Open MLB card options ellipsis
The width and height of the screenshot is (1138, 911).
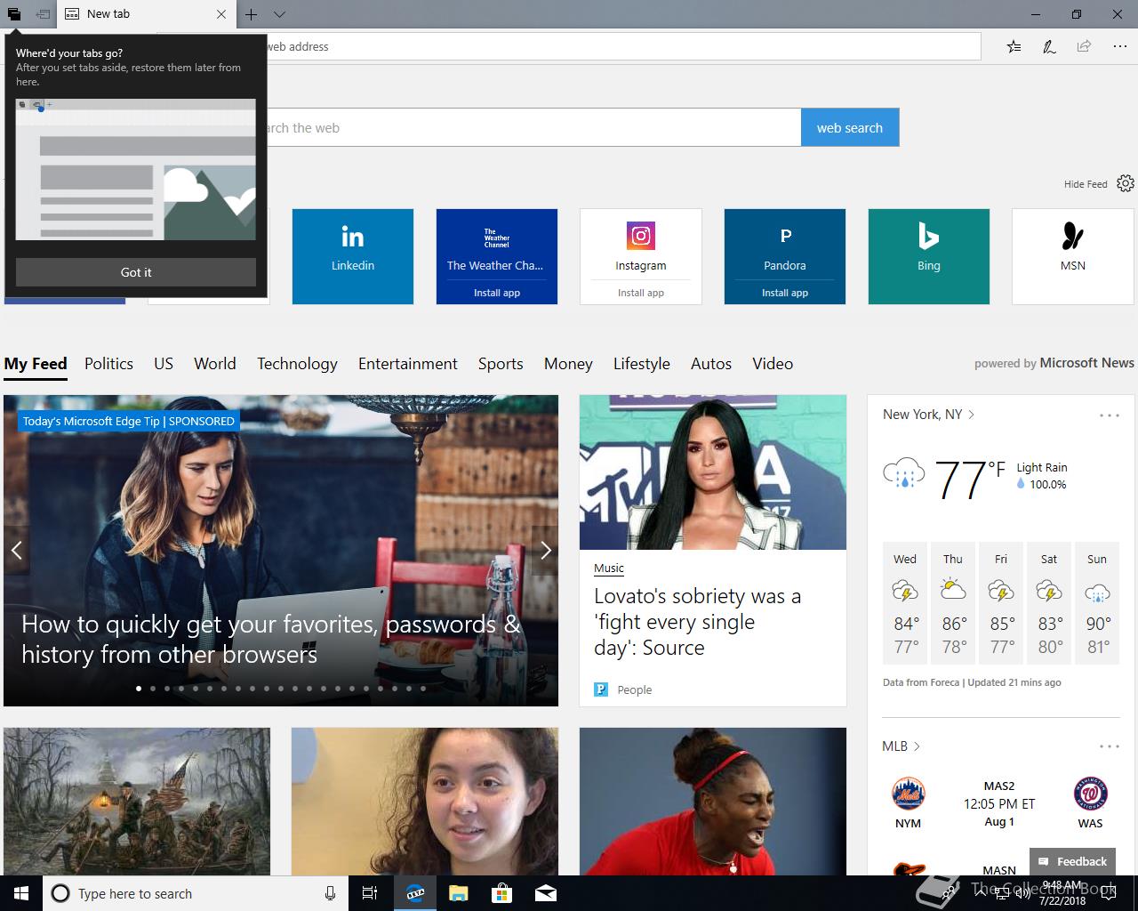pos(1109,746)
